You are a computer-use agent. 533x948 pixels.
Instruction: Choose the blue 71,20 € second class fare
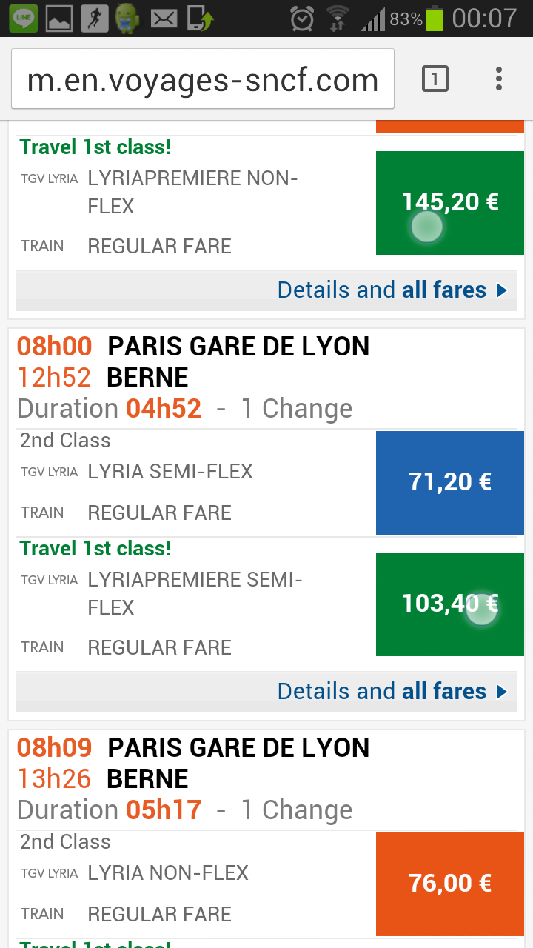(450, 483)
